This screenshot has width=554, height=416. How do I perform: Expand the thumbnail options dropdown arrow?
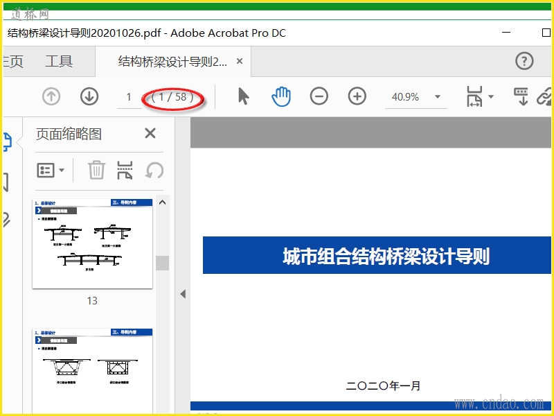[62, 171]
